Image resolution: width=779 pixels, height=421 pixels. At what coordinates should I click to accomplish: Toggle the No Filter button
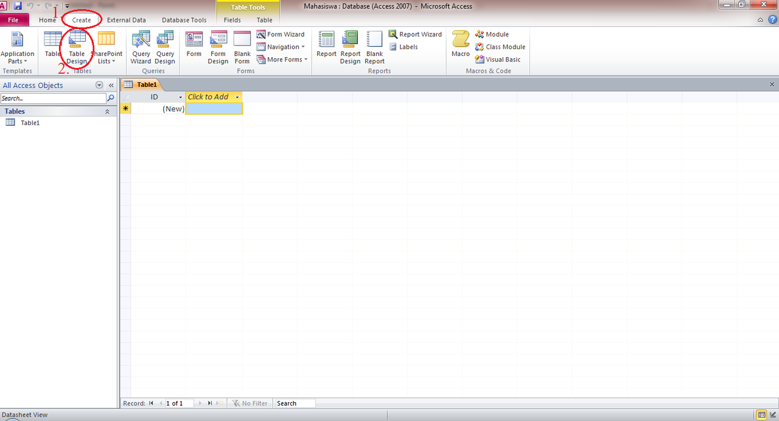[x=250, y=403]
